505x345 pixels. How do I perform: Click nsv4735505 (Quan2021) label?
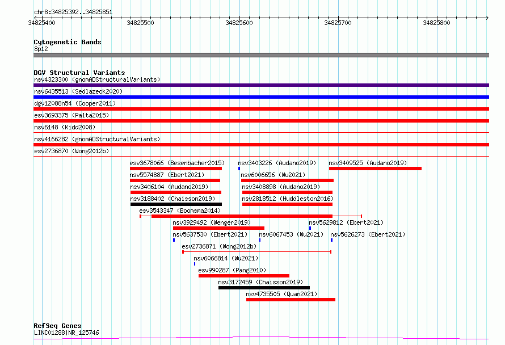[281, 294]
